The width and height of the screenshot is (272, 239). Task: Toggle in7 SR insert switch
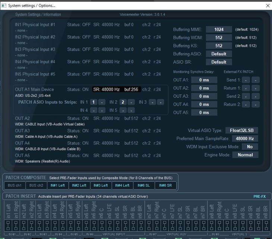pyautogui.click(x=188, y=225)
